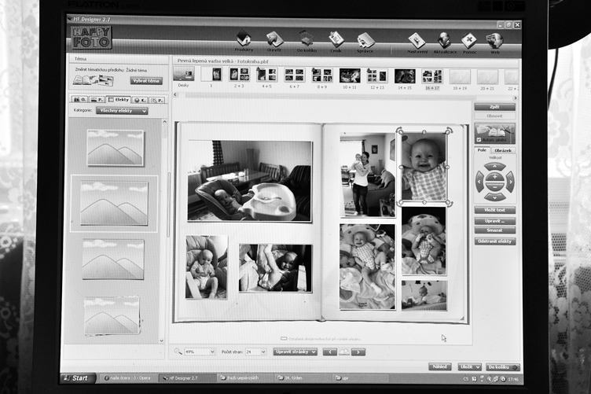Open the Do košíku cart icon
Image resolution: width=591 pixels, height=394 pixels.
[x=306, y=40]
